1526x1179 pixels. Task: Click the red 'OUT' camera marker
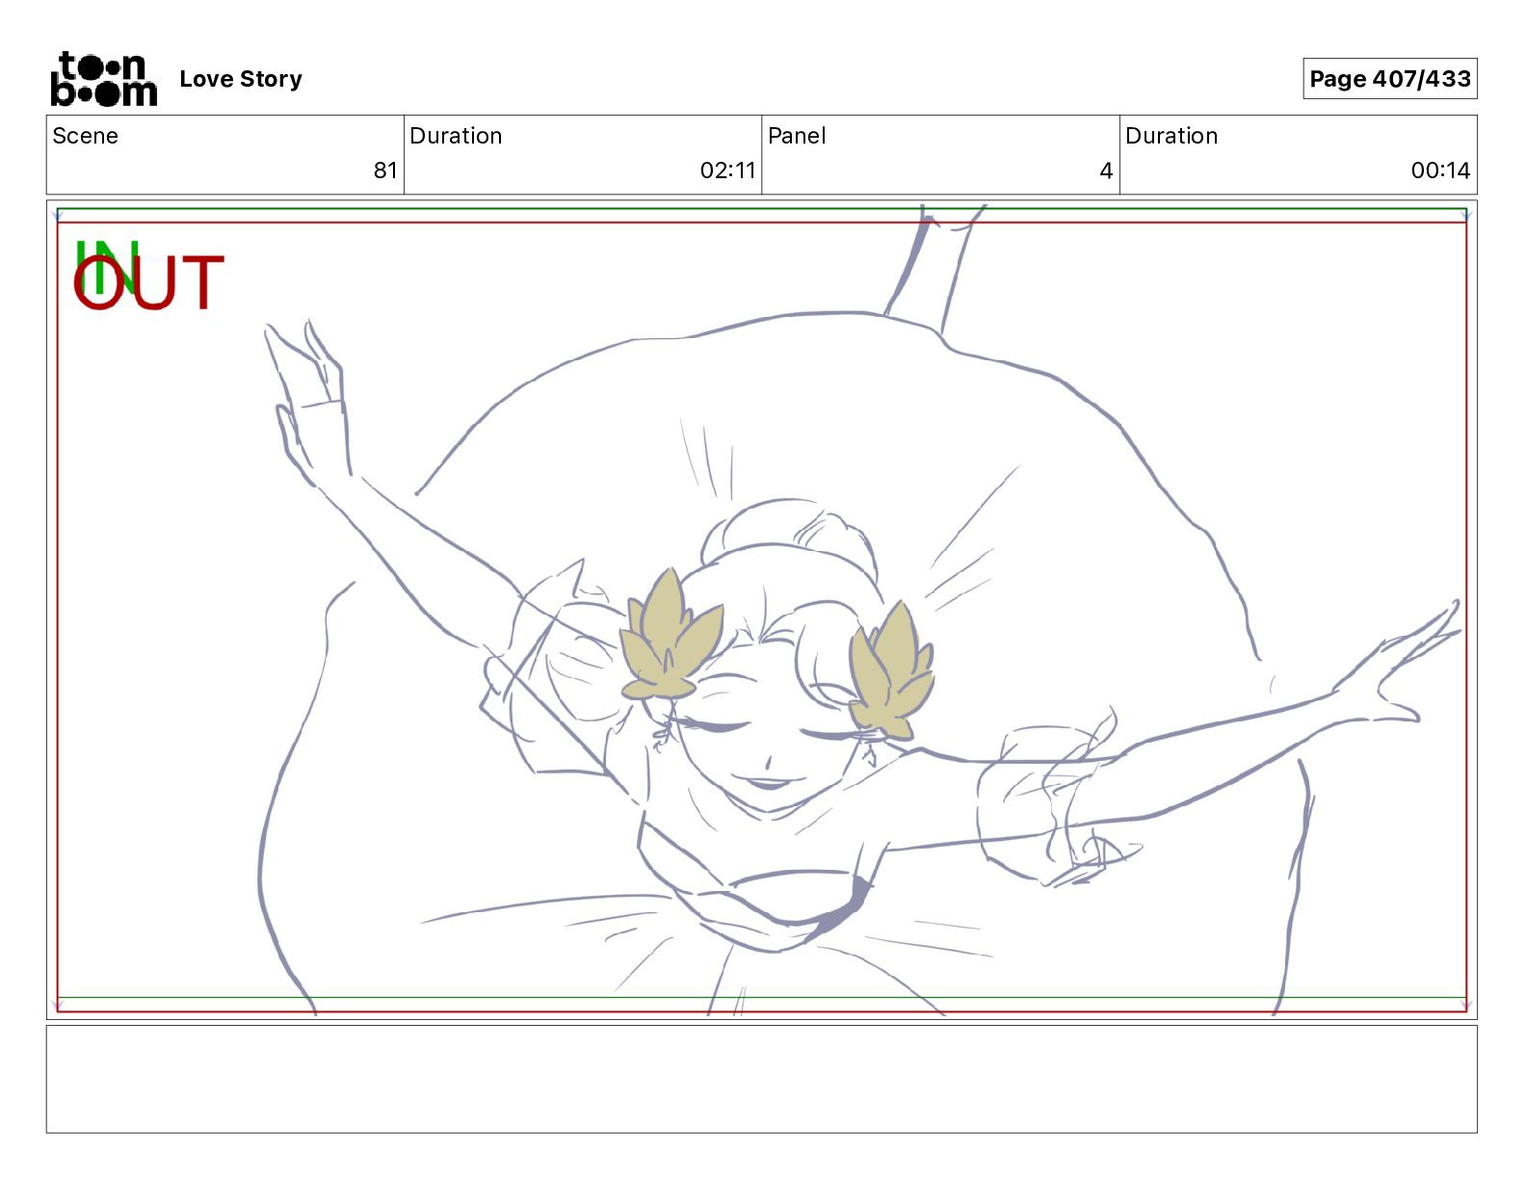[148, 282]
